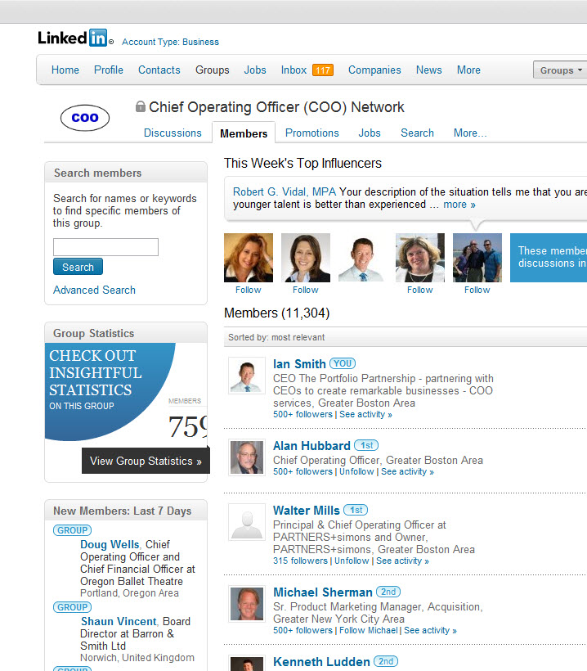Click the blue Search button
587x671 pixels.
point(78,267)
